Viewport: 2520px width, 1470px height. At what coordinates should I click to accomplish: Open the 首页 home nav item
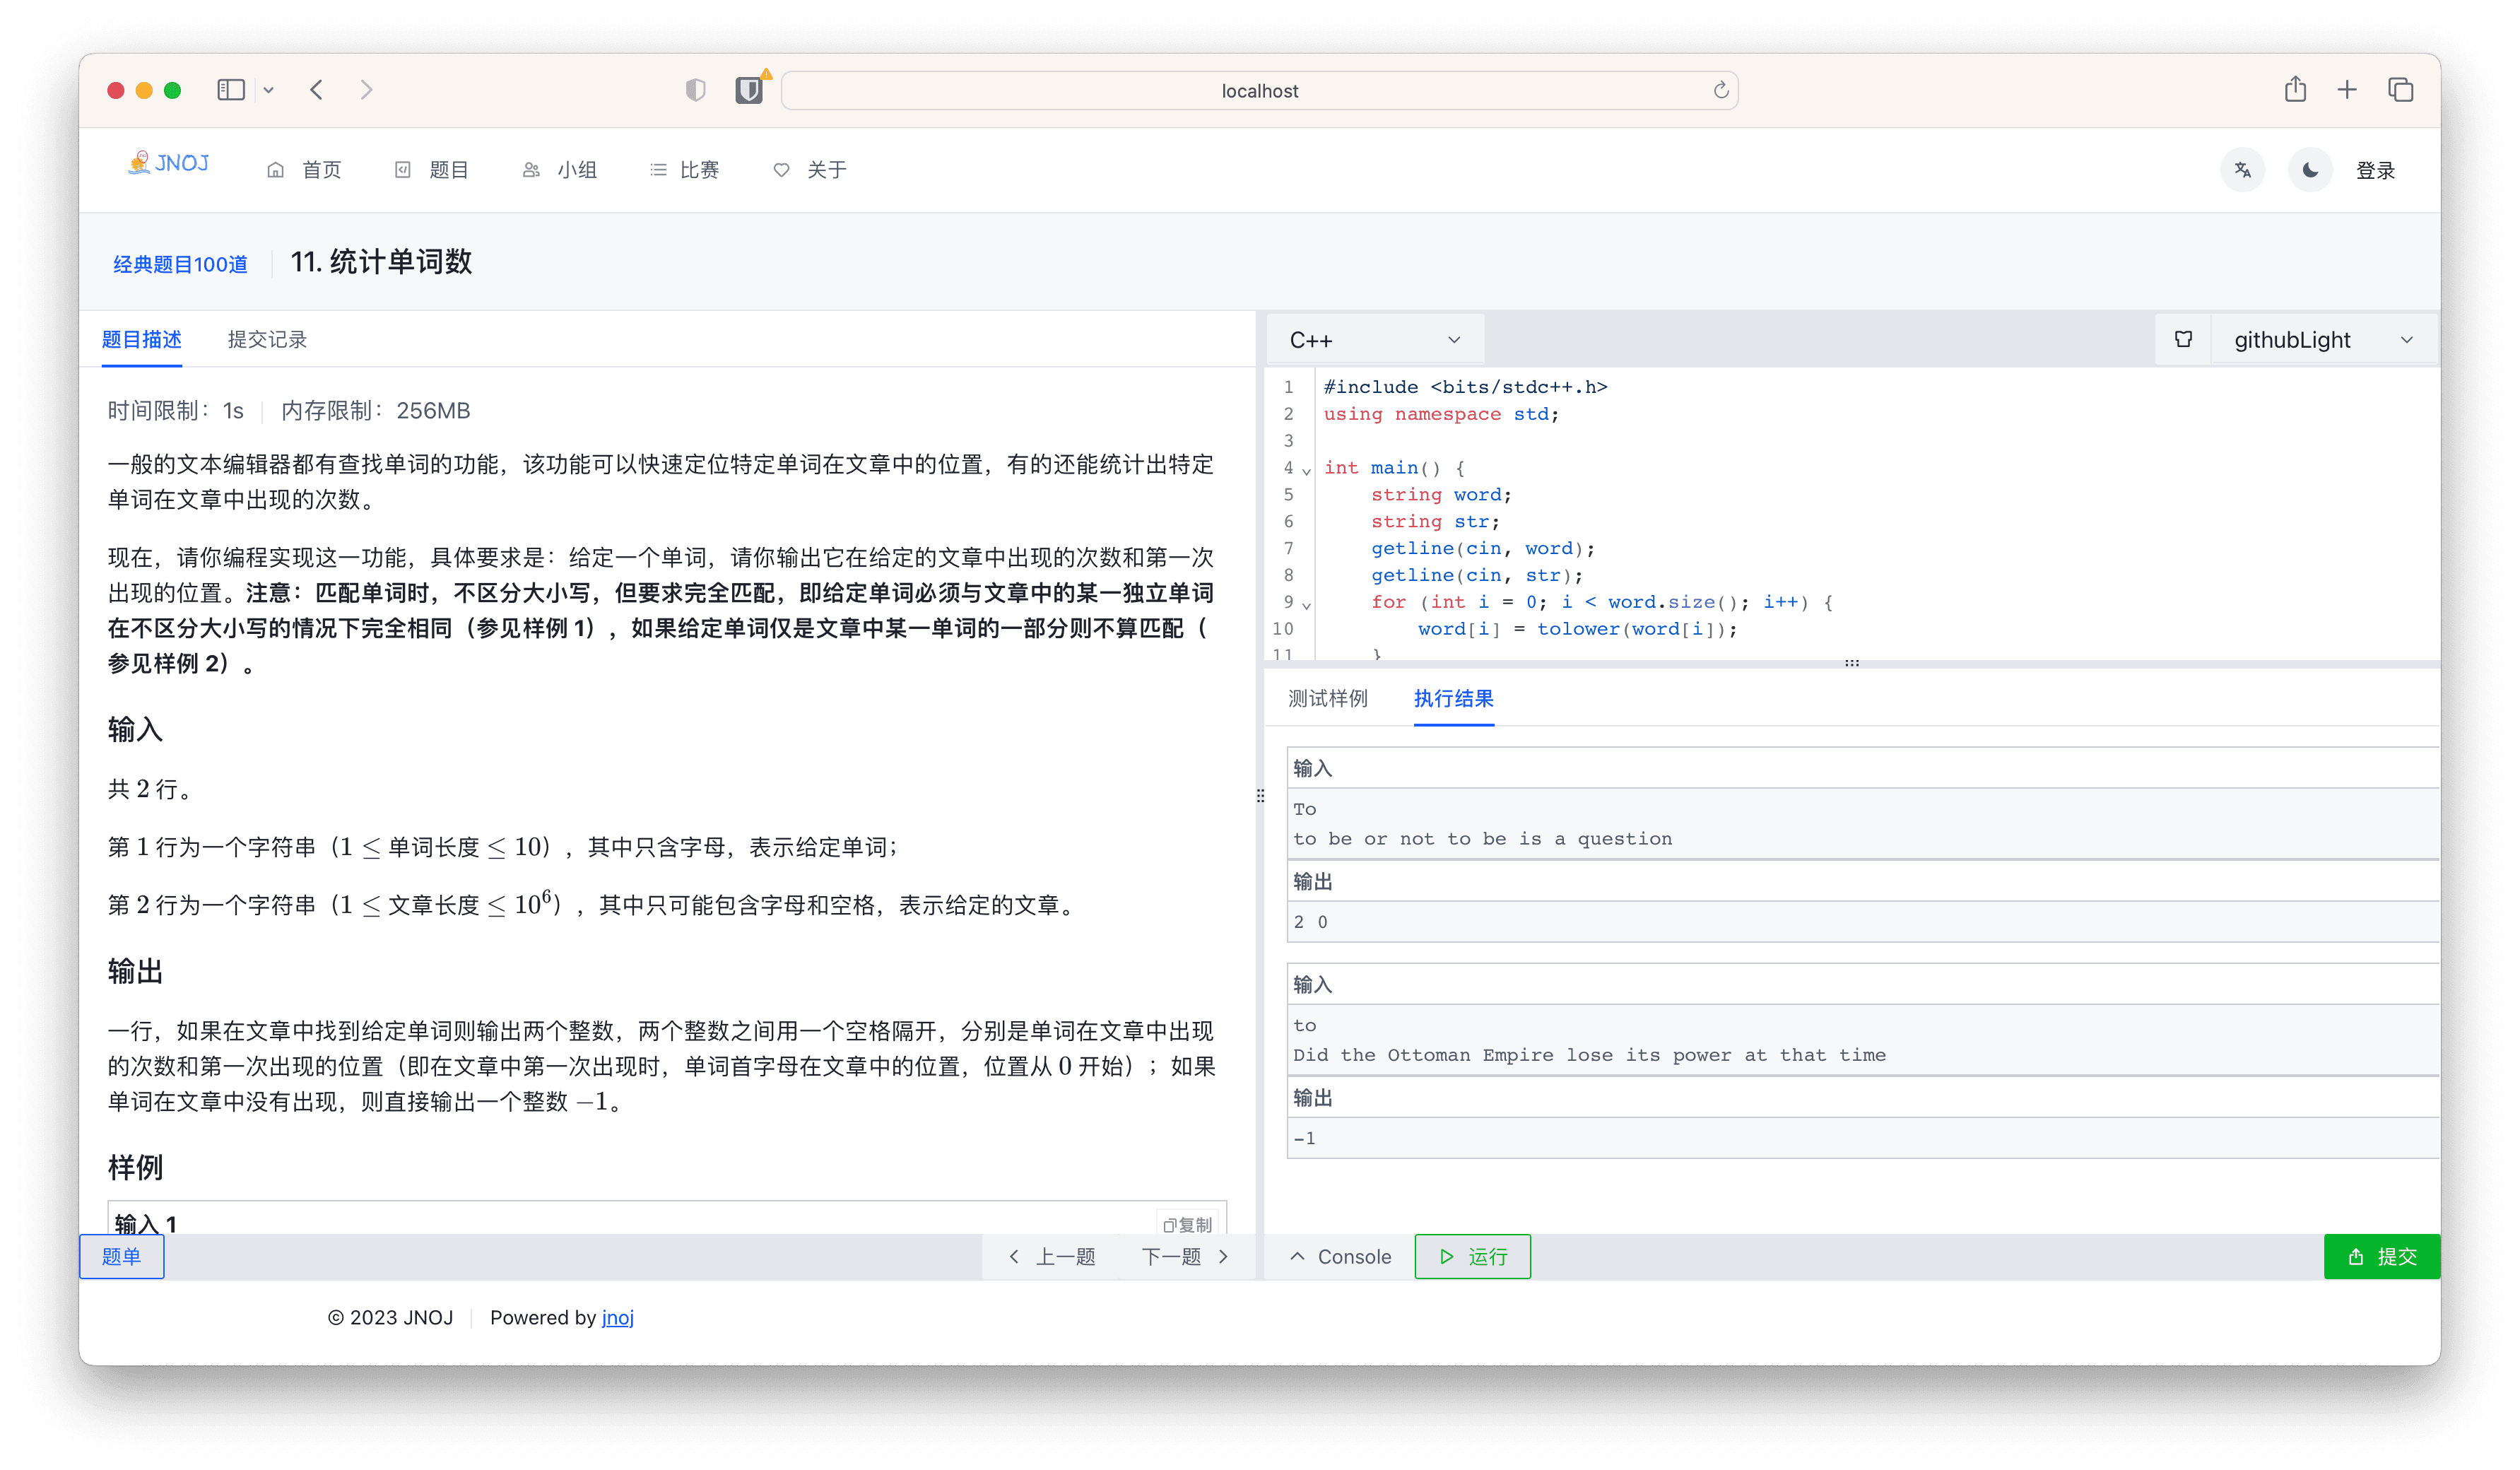click(304, 170)
